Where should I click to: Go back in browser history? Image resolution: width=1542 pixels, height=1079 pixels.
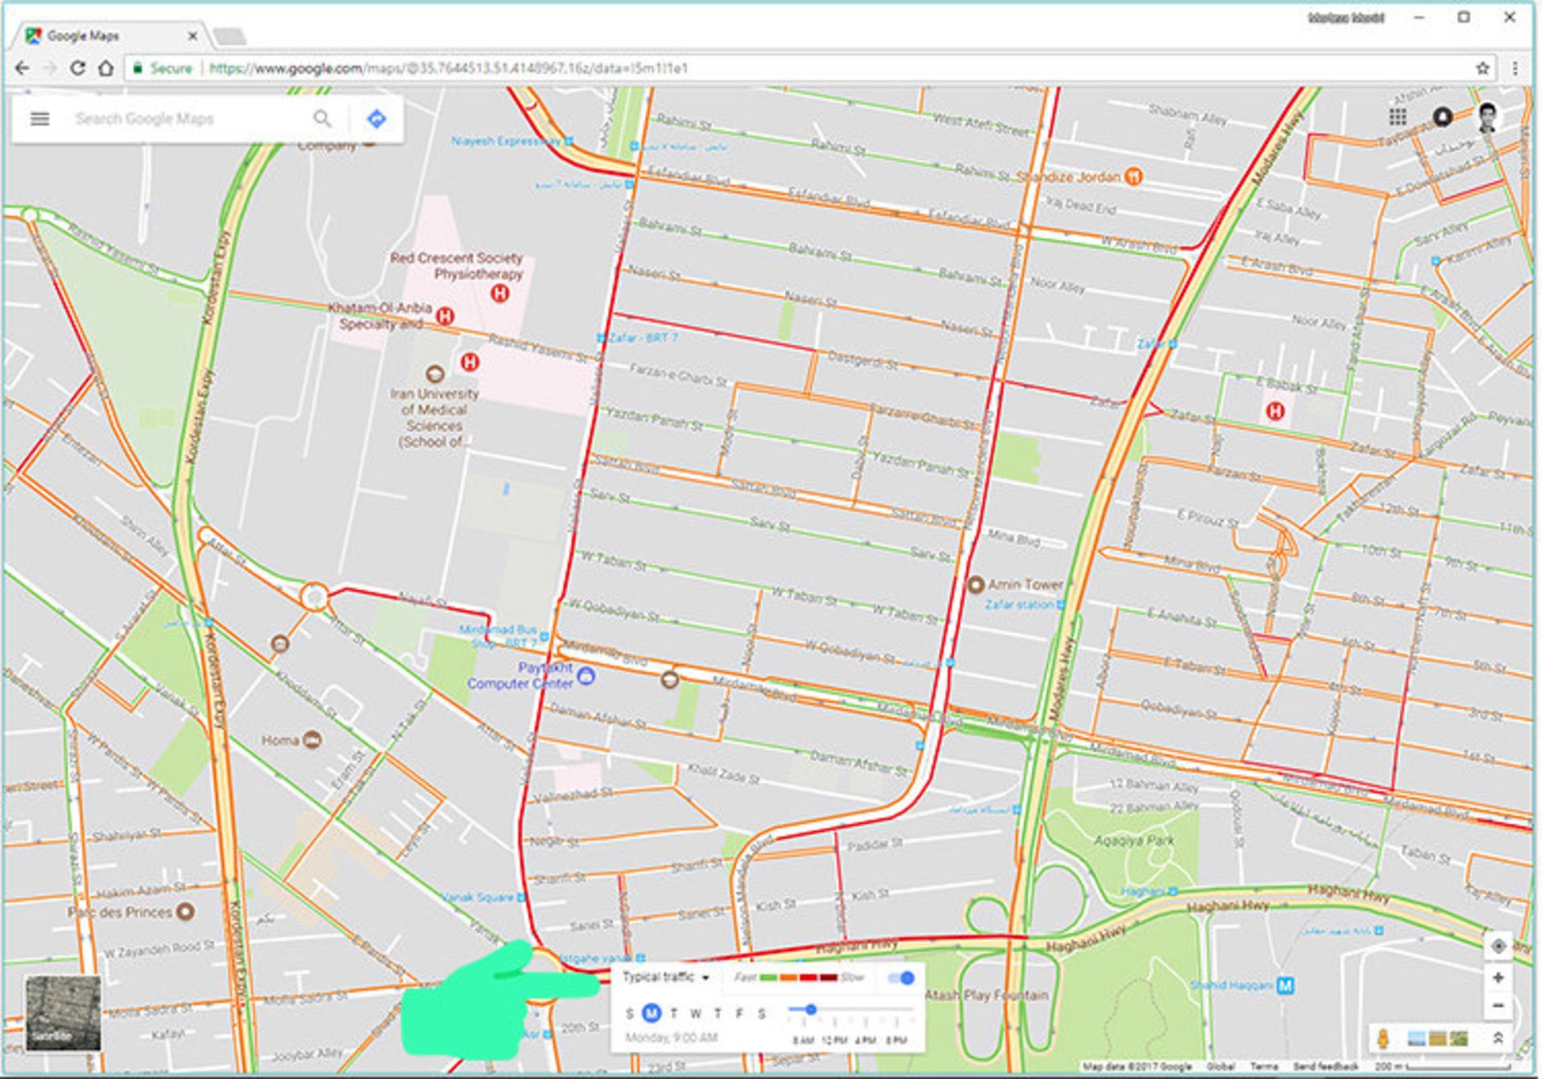point(22,68)
